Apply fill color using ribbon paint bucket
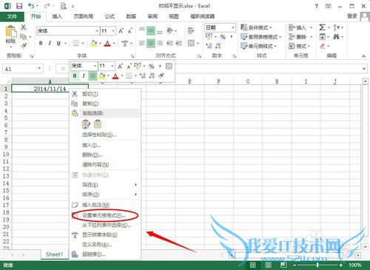 pyautogui.click(x=93, y=44)
